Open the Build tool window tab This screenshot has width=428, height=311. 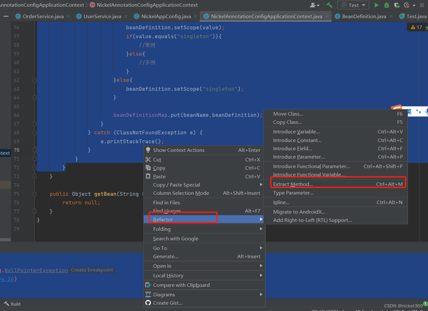tap(12, 304)
